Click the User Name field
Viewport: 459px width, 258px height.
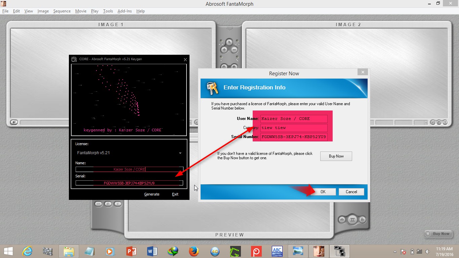[x=294, y=119]
